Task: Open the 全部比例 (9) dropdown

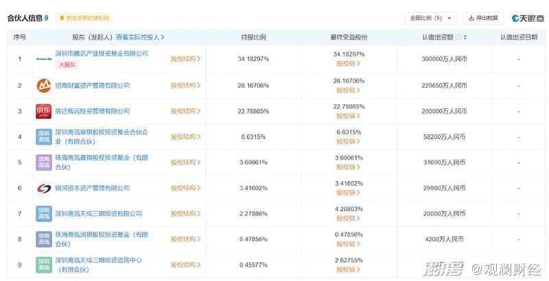Action: pyautogui.click(x=431, y=19)
